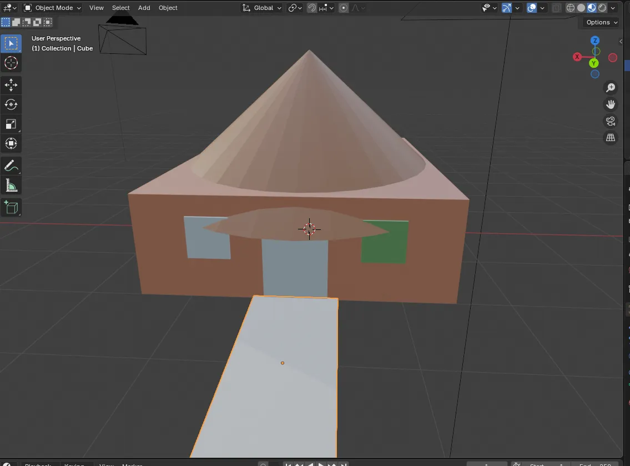Viewport: 630px width, 466px height.
Task: Open the Object Mode dropdown
Action: (x=53, y=8)
